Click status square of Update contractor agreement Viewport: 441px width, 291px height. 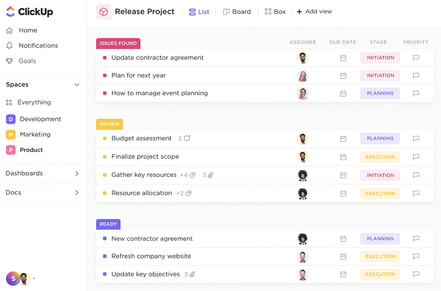click(x=105, y=58)
